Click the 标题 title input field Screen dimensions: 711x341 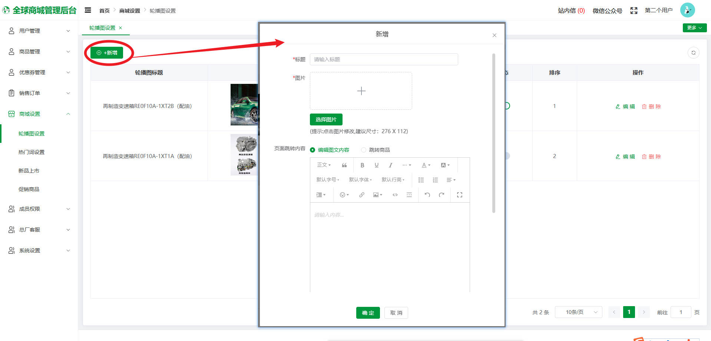point(384,59)
